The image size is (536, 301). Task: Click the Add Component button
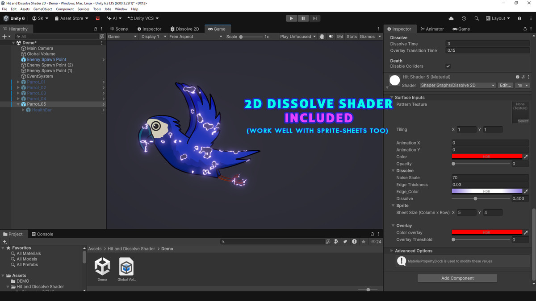click(x=457, y=278)
